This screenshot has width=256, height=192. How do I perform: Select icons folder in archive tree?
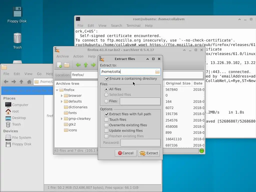pos(70,130)
